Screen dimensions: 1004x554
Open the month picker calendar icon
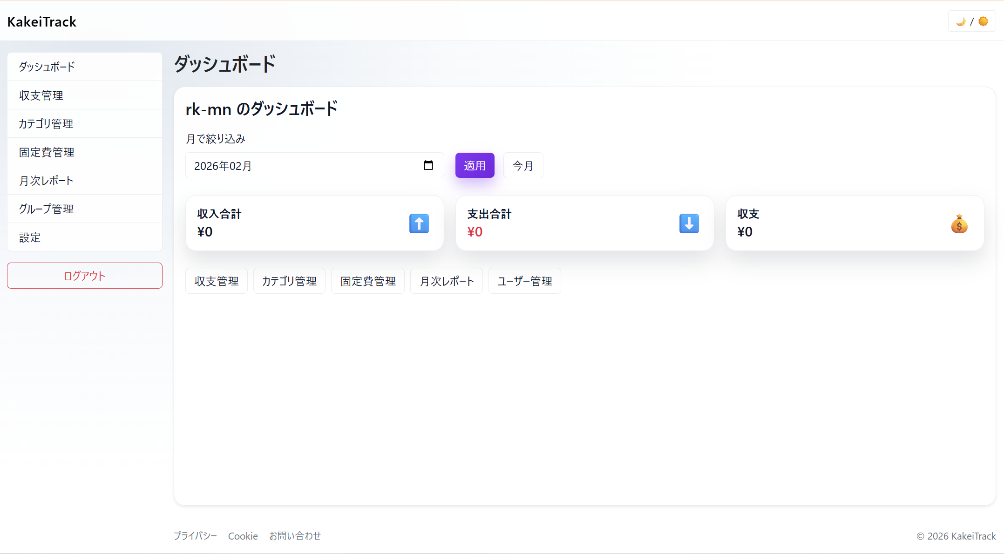click(x=428, y=165)
